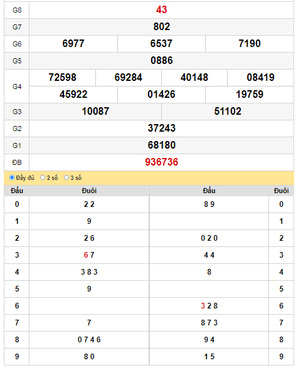Click the G8 prize number 43
The image size is (296, 368).
click(162, 9)
